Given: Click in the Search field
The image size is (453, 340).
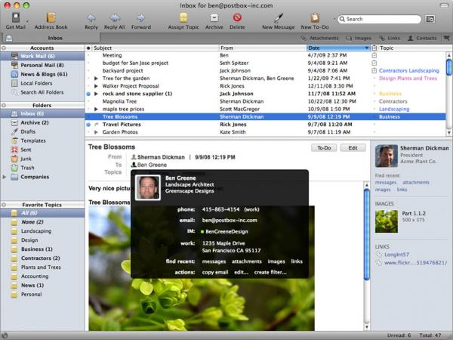Looking at the screenshot, I should coord(377,19).
